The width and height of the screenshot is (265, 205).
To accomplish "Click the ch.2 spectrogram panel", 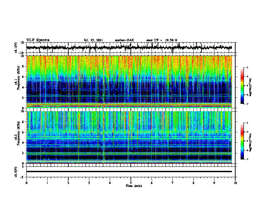I will tap(129, 137).
